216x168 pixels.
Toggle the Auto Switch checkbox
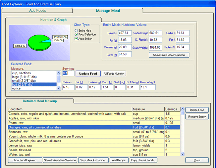point(76,39)
